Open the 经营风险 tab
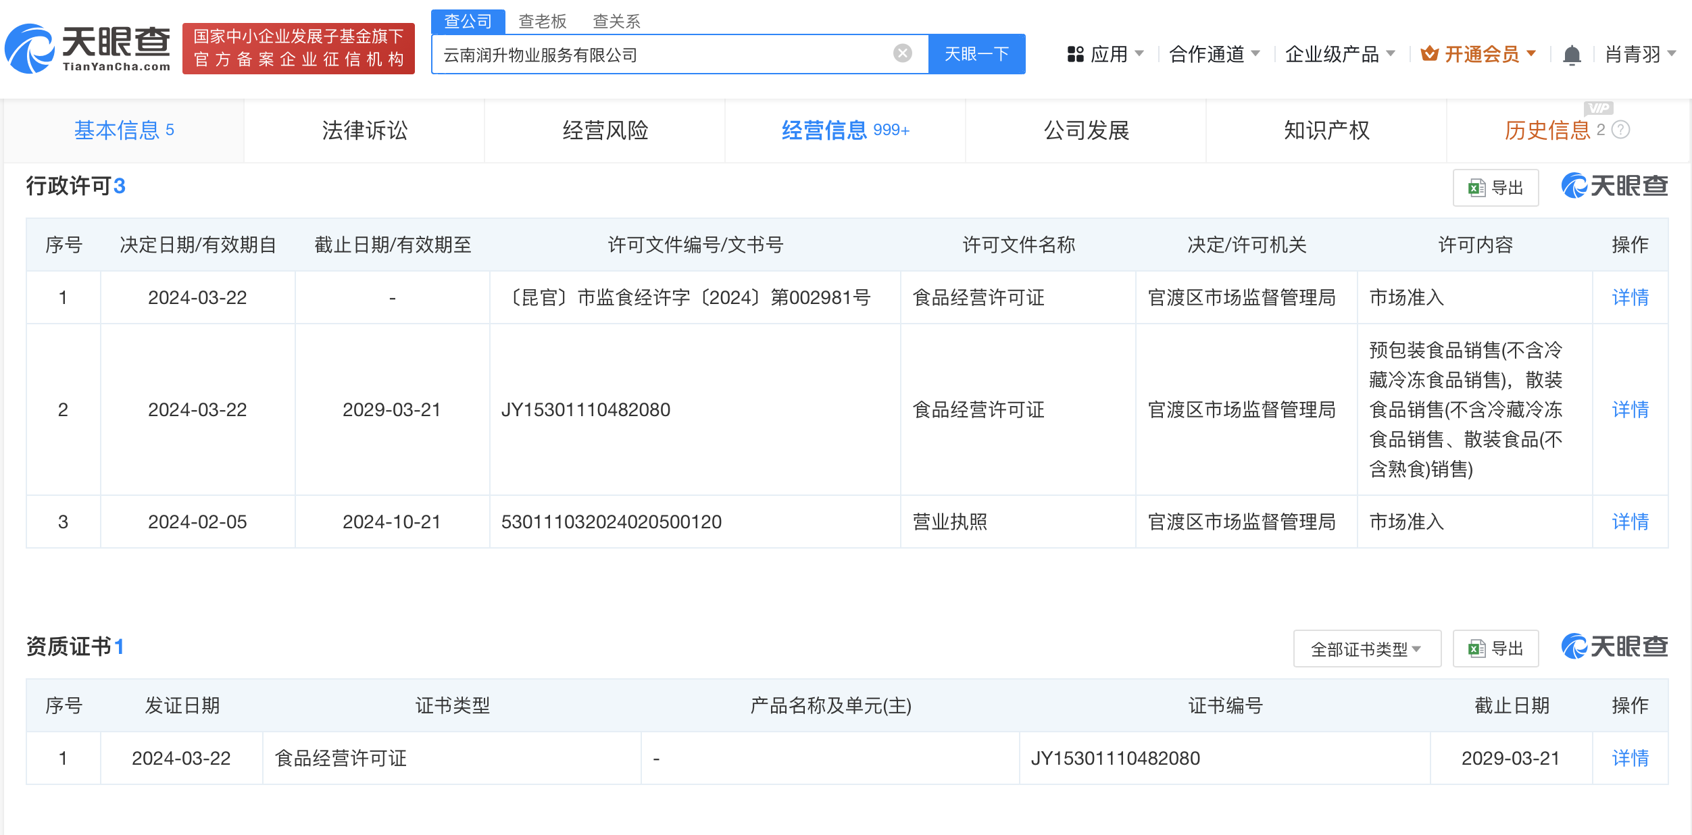Screen dimensions: 1692x835 pos(605,130)
